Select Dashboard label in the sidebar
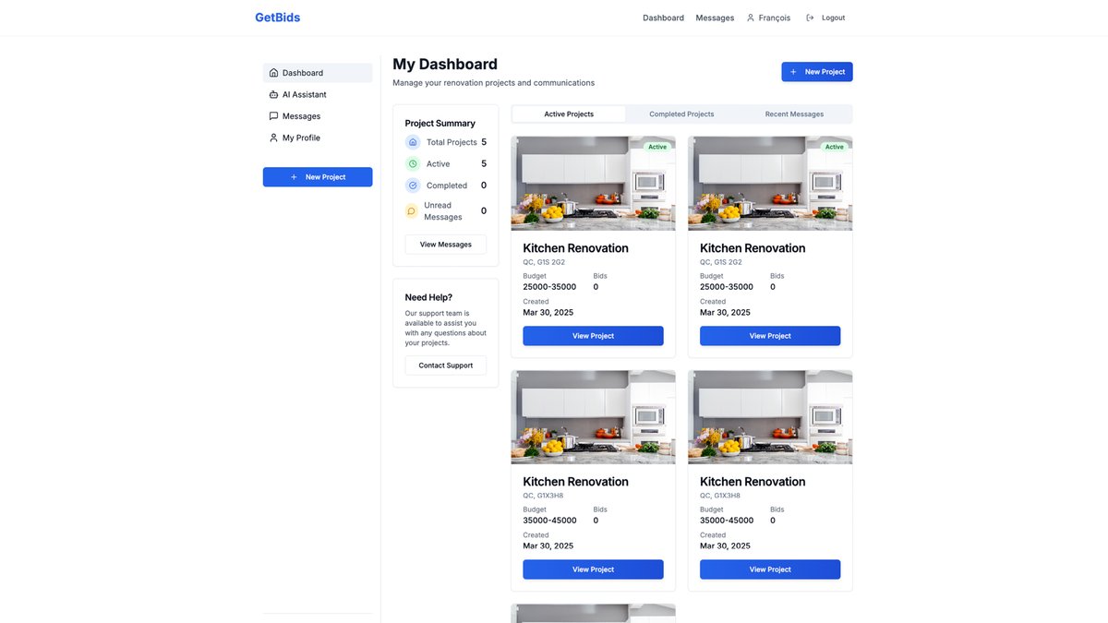The width and height of the screenshot is (1108, 623). tap(303, 73)
